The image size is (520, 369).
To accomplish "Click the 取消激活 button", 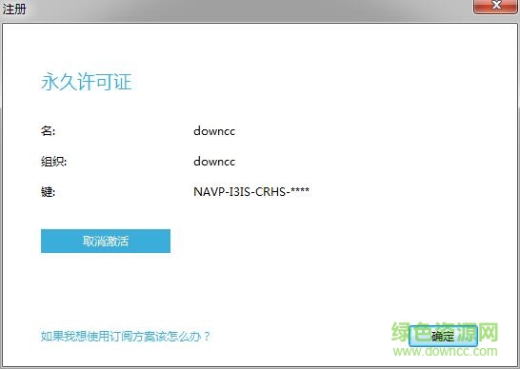I will click(106, 241).
